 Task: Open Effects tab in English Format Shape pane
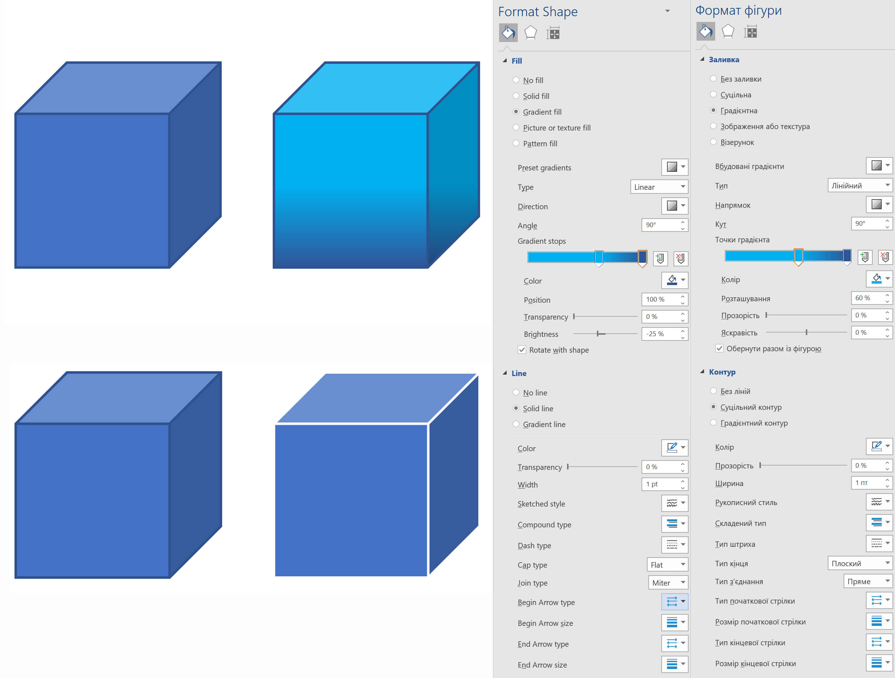click(x=530, y=33)
